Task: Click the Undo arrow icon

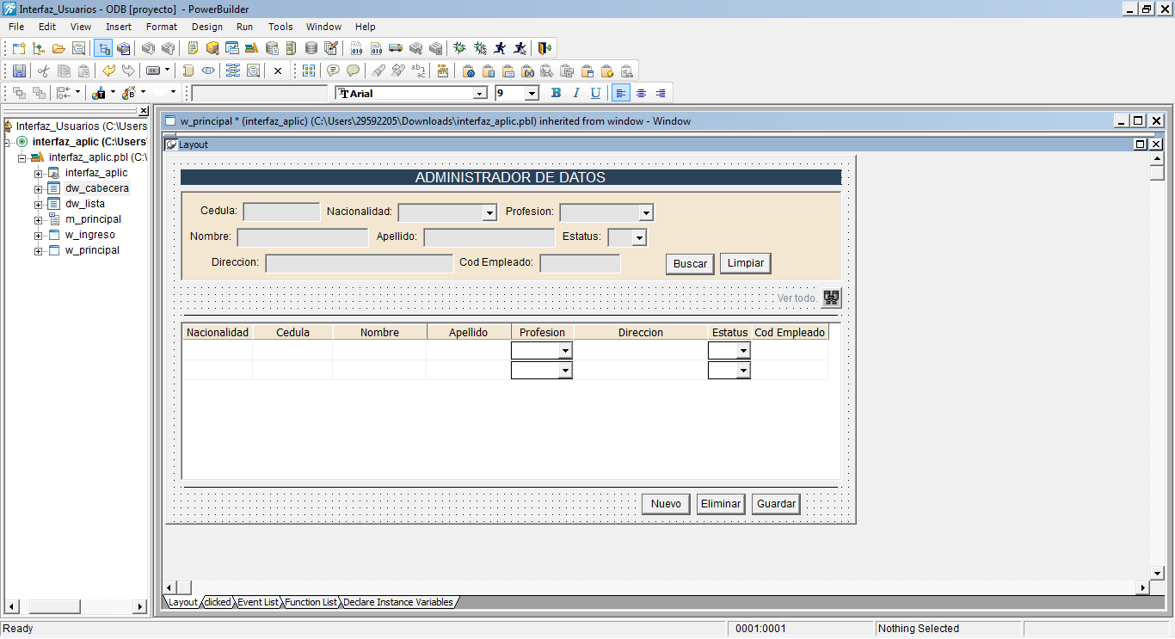Action: (x=108, y=71)
